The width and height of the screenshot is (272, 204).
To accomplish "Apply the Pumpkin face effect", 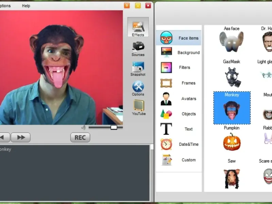I will click(x=232, y=142).
